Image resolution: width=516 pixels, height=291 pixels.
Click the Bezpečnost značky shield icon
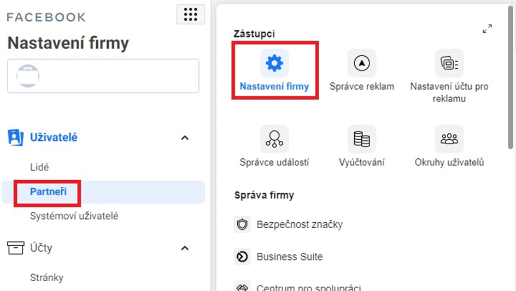(x=242, y=224)
